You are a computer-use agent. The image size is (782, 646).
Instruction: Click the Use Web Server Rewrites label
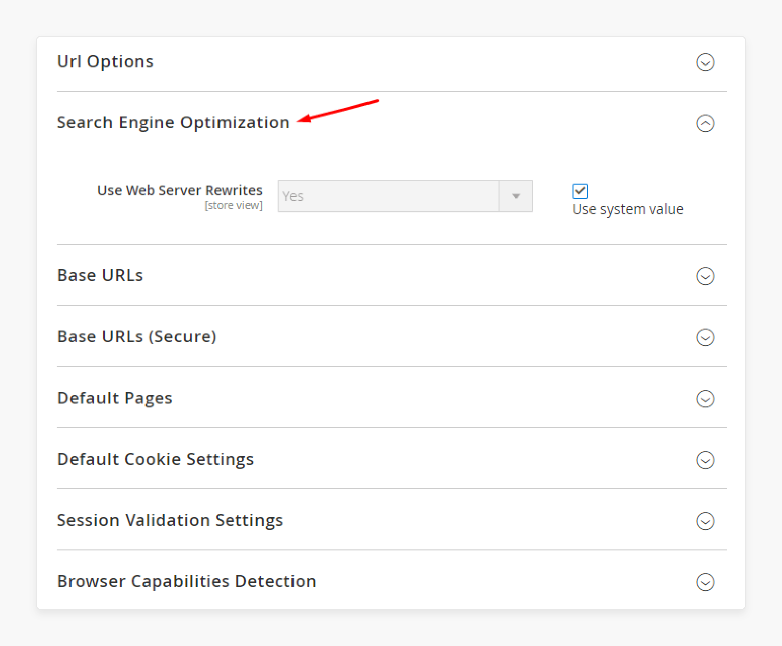tap(180, 190)
